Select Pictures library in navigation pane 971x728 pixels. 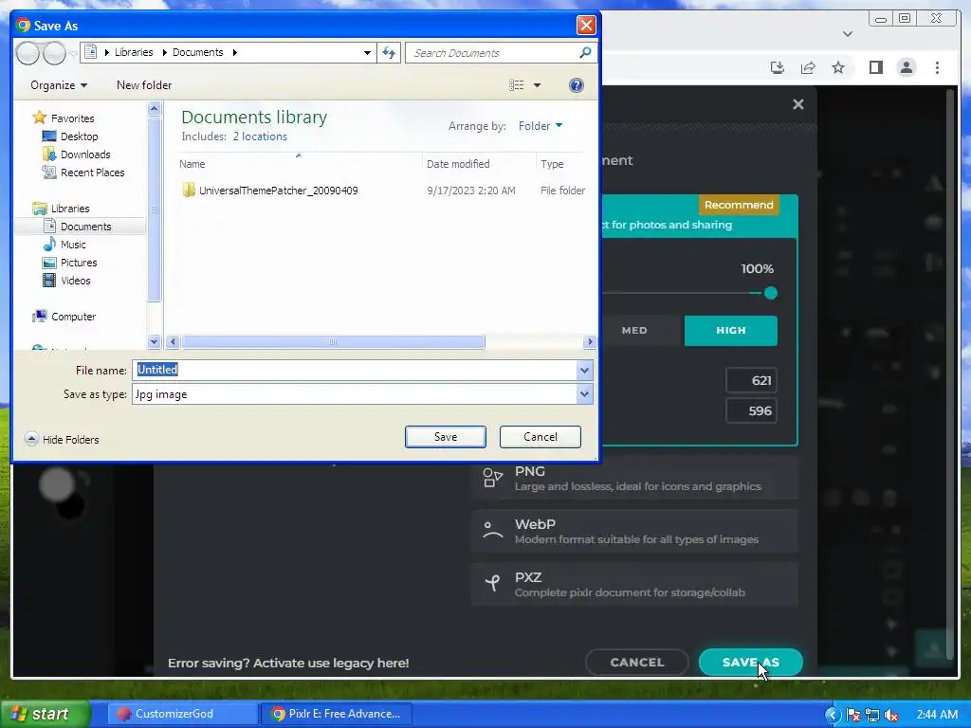coord(69,263)
